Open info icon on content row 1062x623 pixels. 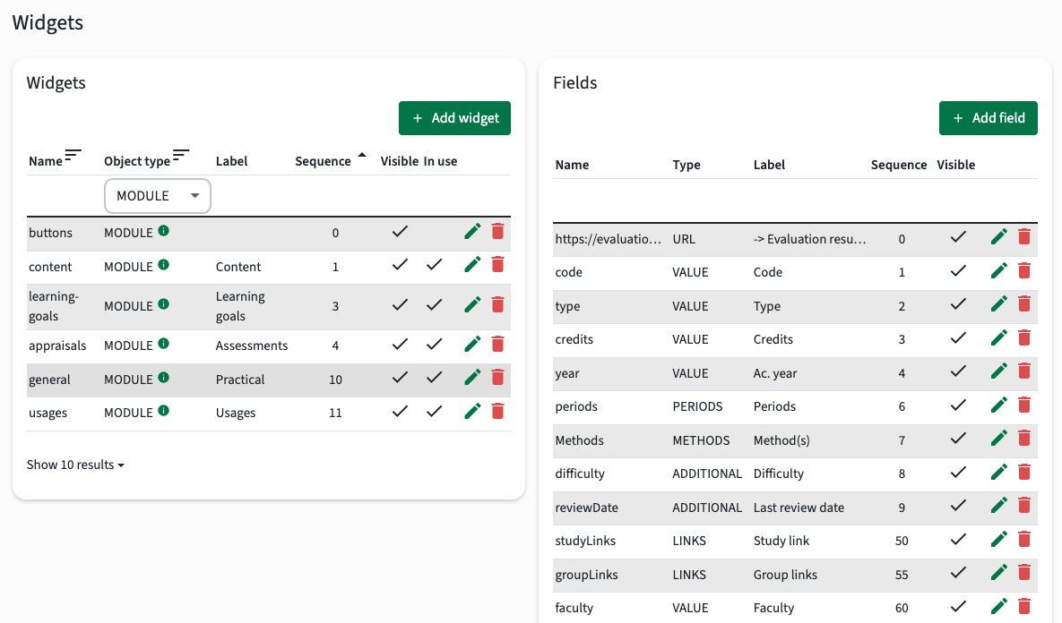point(163,264)
